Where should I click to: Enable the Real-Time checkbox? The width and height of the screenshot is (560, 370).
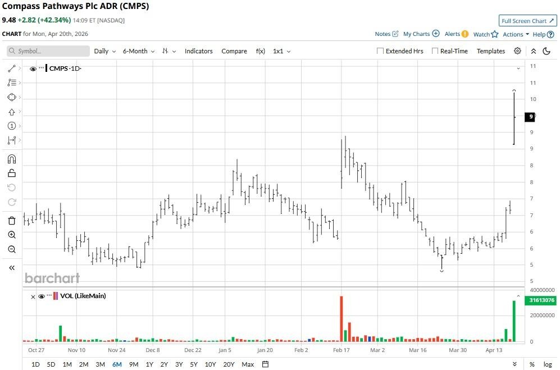[x=435, y=51]
